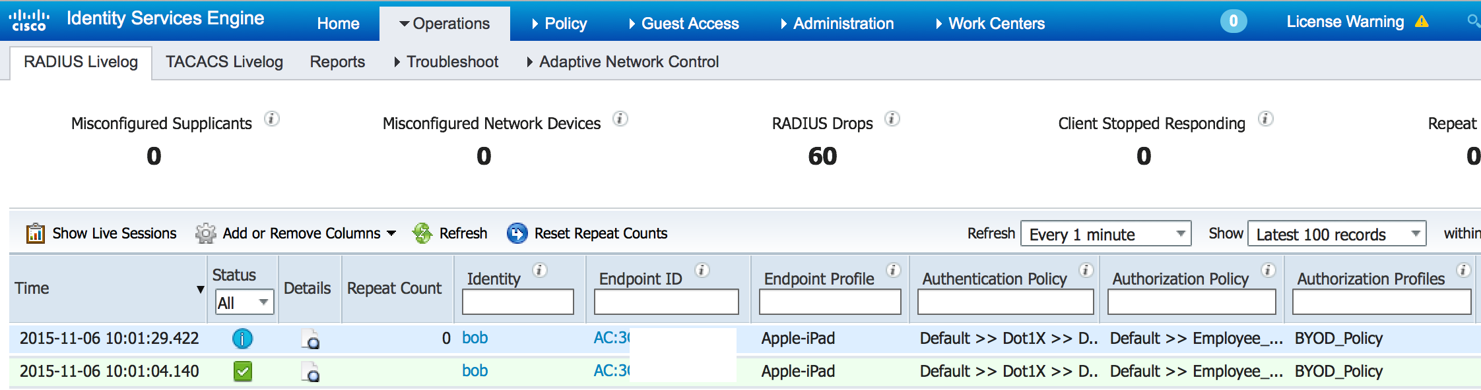
Task: Click info icon next to Endpoint Profile column
Action: point(893,271)
